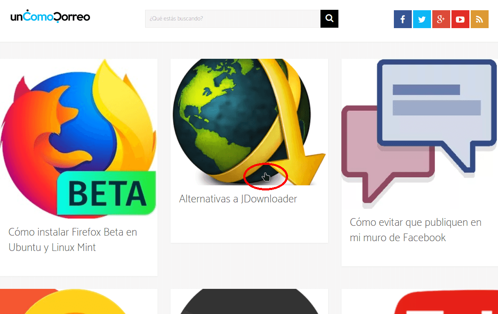Open the Firefox Beta article image

(79, 138)
